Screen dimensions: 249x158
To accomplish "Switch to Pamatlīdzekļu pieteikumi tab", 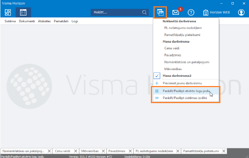I will (201, 151).
